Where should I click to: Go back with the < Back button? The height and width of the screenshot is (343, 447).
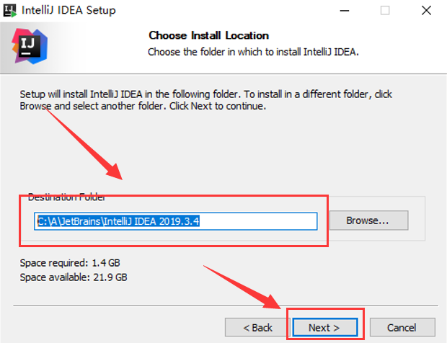click(x=257, y=327)
